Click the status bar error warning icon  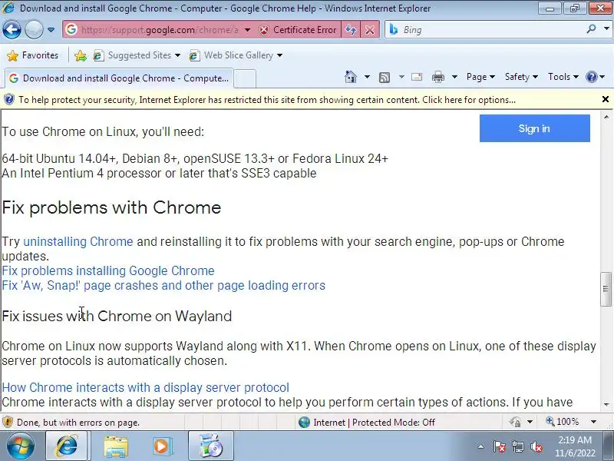coord(8,422)
